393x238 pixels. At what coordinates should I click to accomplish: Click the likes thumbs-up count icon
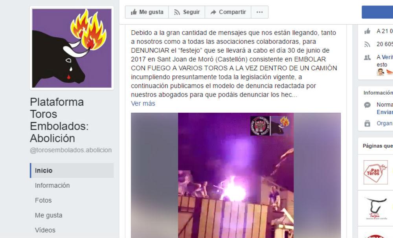click(x=367, y=31)
